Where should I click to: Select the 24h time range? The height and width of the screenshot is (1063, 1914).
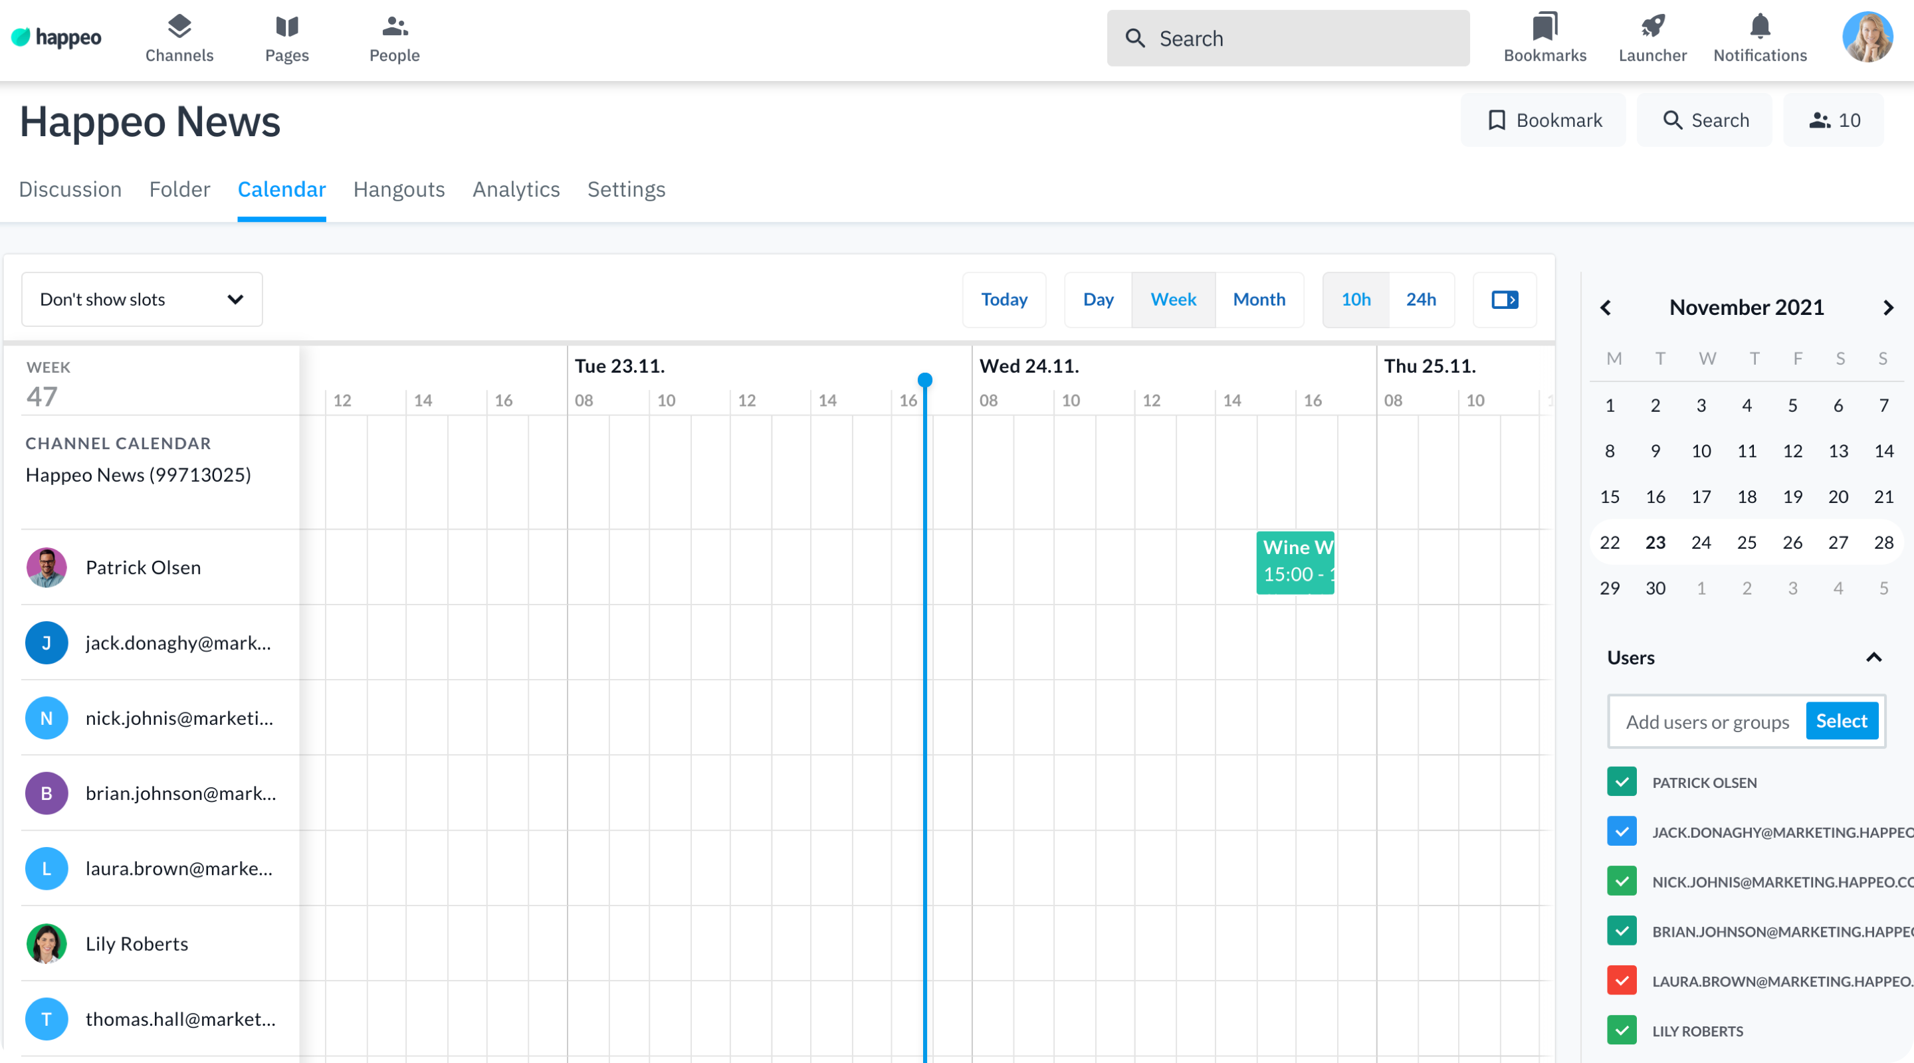tap(1421, 300)
